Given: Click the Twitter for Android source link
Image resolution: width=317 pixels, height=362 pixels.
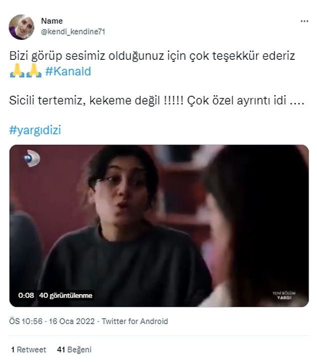Looking at the screenshot, I should [135, 321].
